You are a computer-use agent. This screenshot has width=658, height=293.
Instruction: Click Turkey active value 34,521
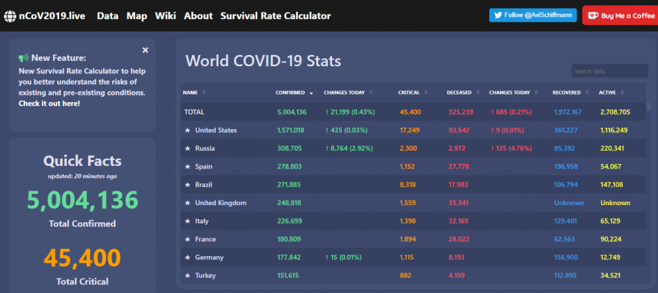[x=611, y=275]
